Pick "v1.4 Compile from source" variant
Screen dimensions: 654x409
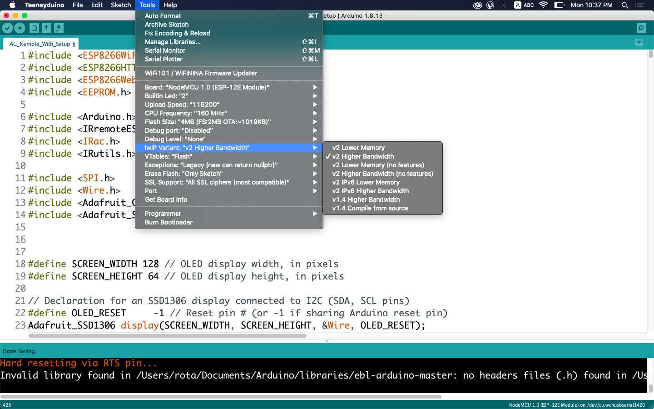tap(382, 208)
